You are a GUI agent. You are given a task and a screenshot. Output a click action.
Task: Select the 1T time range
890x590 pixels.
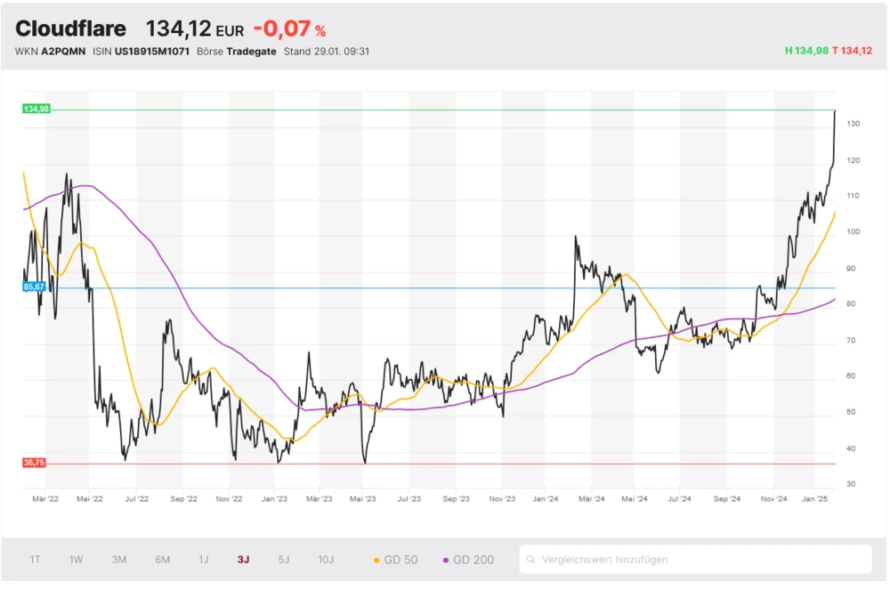[36, 560]
